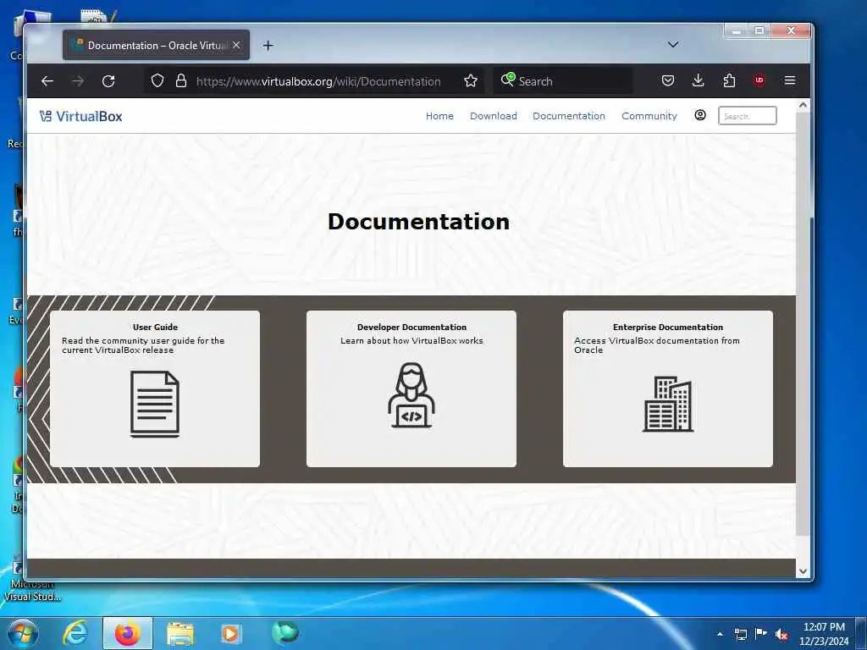Show hidden system tray icons arrow
This screenshot has width=867, height=650.
pyautogui.click(x=720, y=634)
